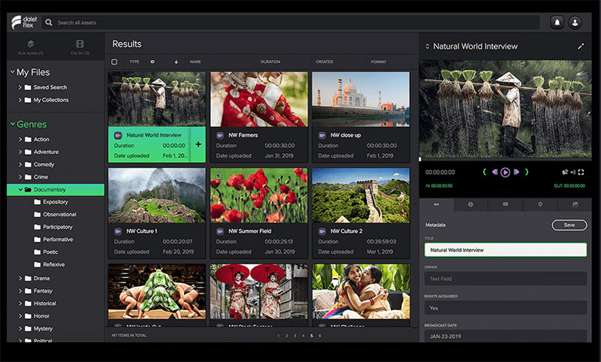Image resolution: width=601 pixels, height=362 pixels.
Task: Sort results by FORMAT column
Action: (x=379, y=62)
